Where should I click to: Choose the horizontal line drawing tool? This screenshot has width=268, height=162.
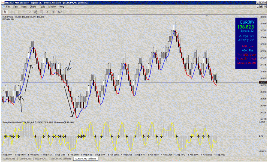(x=24, y=12)
